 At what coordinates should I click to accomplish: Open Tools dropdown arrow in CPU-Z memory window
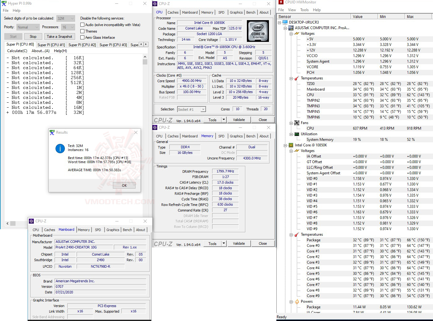pos(223,243)
